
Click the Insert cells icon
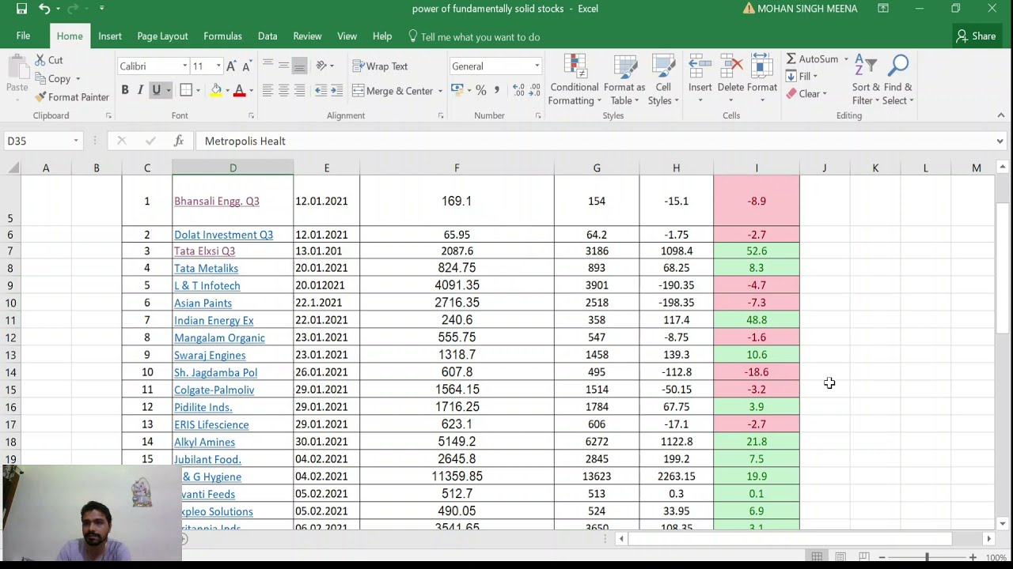(700, 67)
